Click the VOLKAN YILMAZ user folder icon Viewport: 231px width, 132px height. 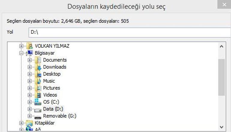30,46
